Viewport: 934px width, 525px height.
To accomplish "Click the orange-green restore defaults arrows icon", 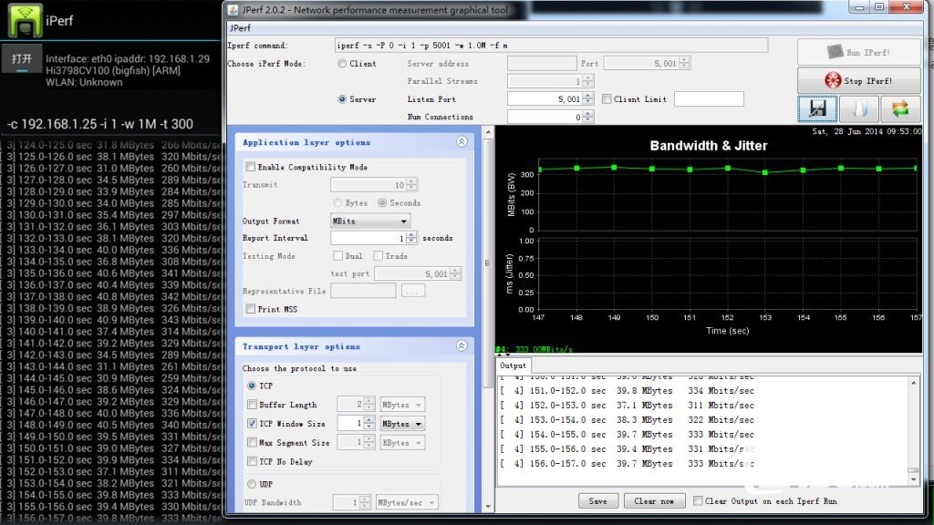I will click(x=899, y=109).
